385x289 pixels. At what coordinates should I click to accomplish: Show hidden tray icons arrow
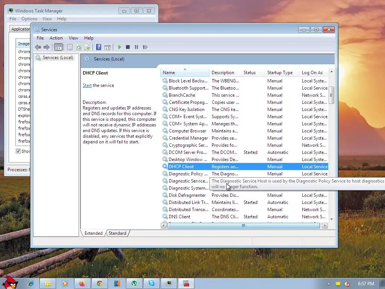329,284
